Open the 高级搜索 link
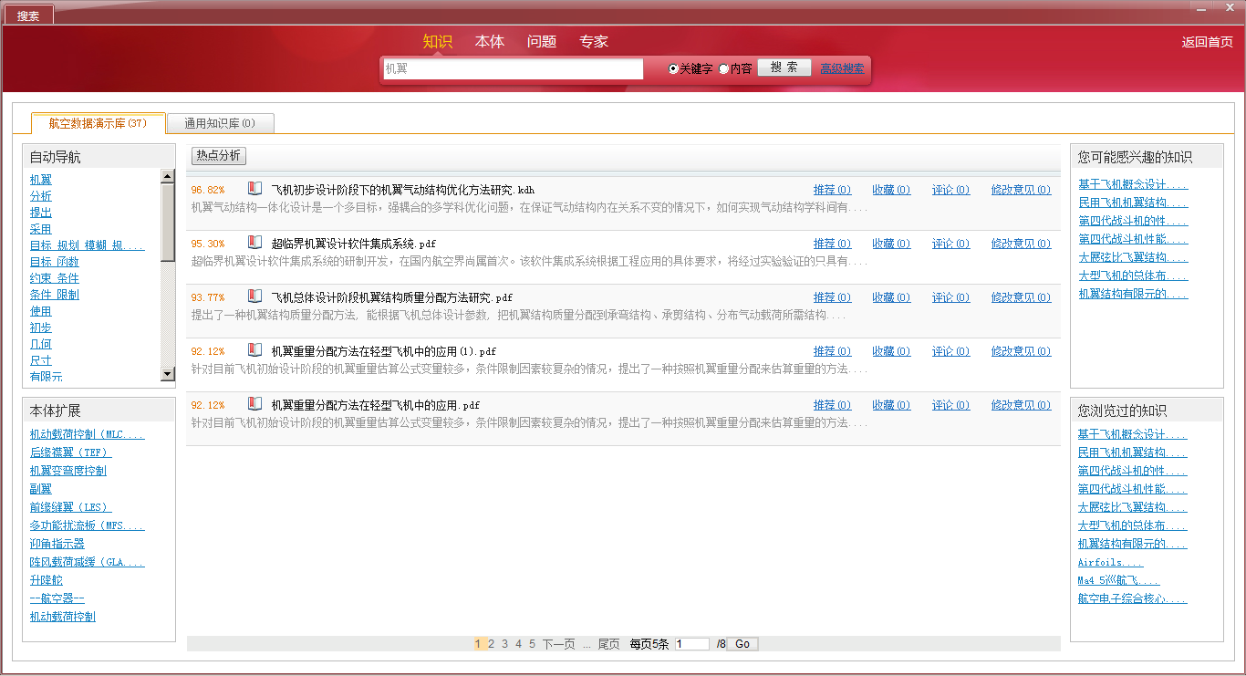Viewport: 1246px width, 676px height. (842, 68)
